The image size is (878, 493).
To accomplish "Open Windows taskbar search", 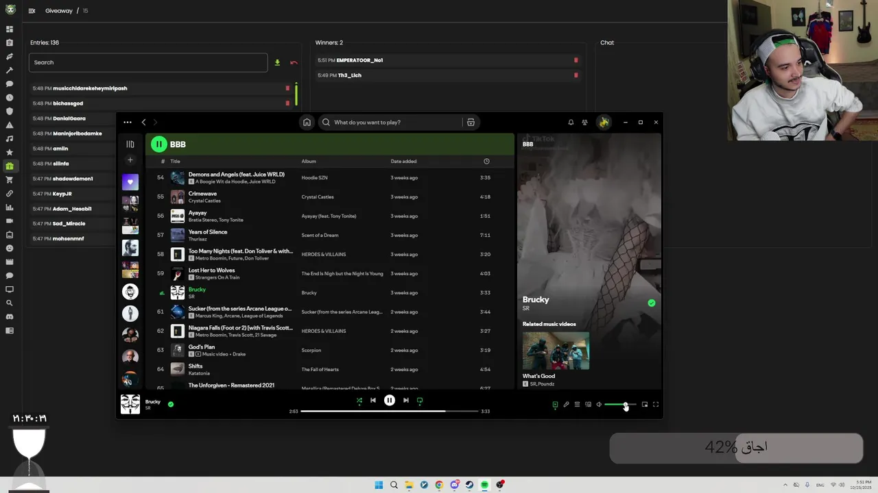I will [x=394, y=485].
